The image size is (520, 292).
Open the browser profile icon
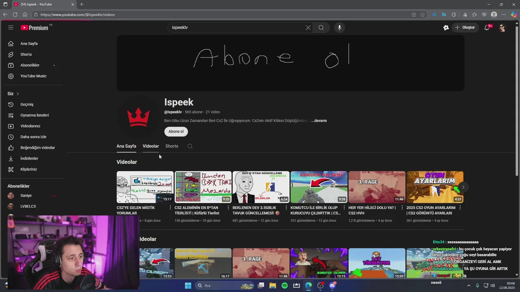click(x=494, y=15)
